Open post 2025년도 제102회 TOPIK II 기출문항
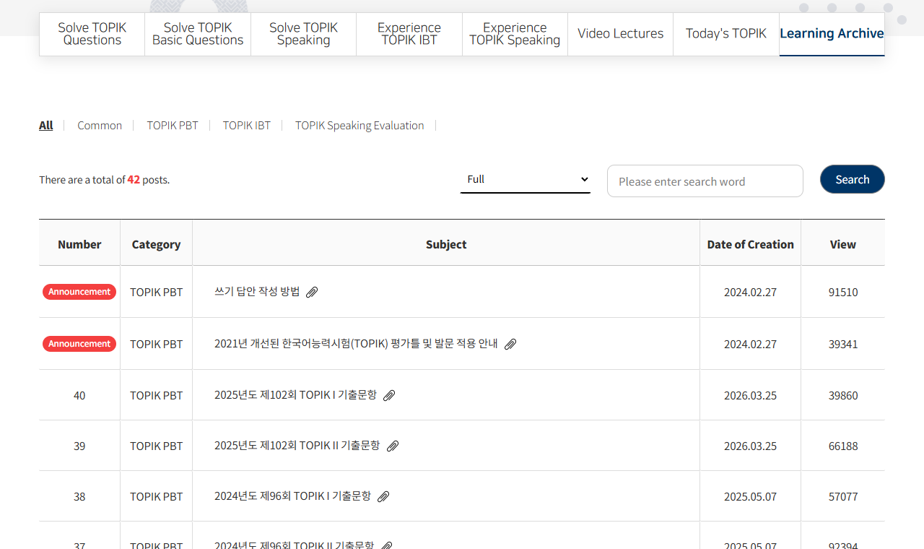 point(297,445)
